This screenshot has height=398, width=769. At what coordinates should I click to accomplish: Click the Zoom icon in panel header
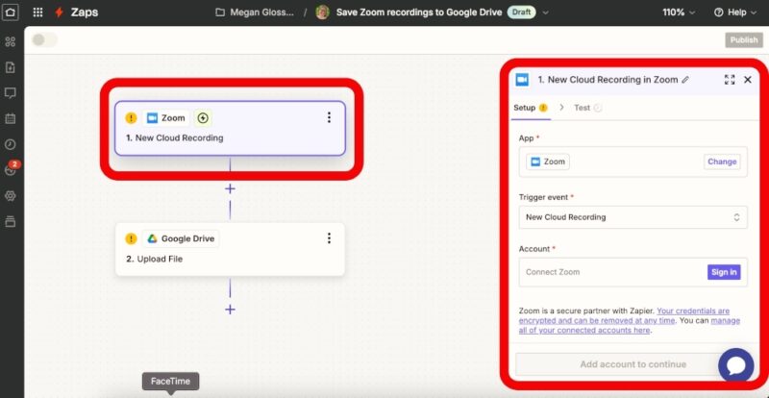point(522,80)
